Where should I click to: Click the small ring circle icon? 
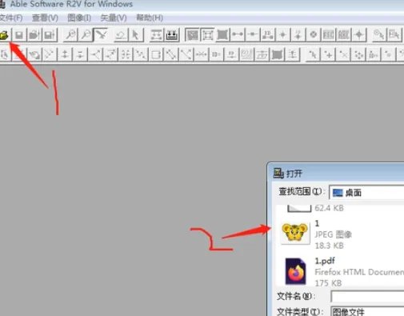[x=314, y=35]
